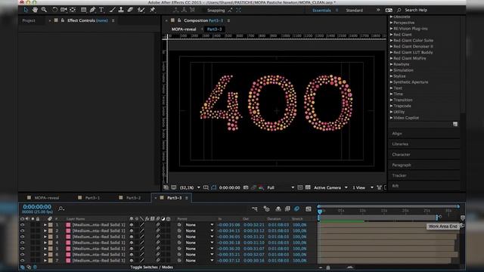Open the Active Camera dropdown
The width and height of the screenshot is (484, 272).
click(330, 187)
